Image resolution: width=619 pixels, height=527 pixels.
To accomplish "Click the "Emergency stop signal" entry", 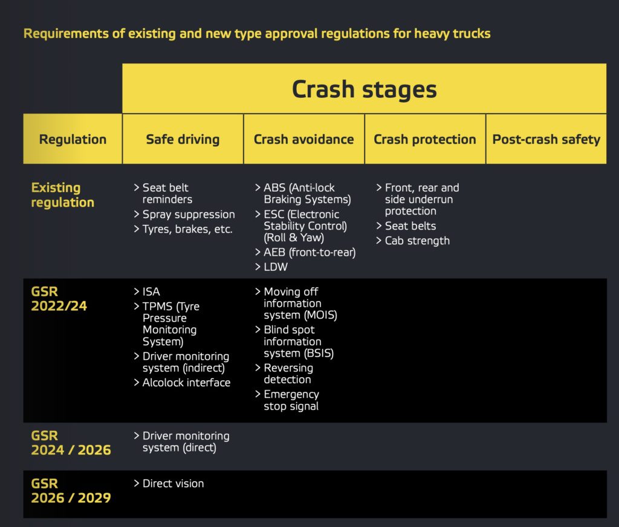I will 291,400.
